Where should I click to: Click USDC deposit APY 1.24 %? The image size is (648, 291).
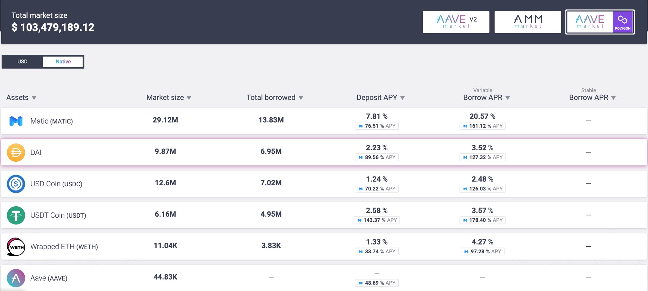click(x=377, y=179)
